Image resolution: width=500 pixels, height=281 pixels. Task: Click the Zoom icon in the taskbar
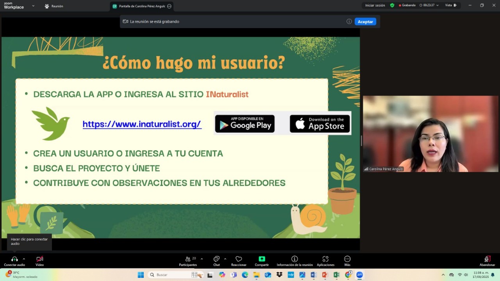(359, 275)
